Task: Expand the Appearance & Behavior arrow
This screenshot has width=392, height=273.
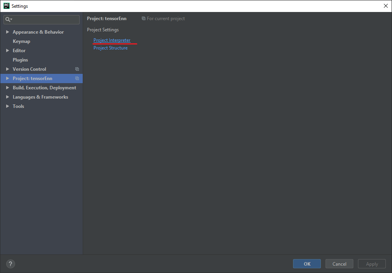Action: (x=7, y=32)
